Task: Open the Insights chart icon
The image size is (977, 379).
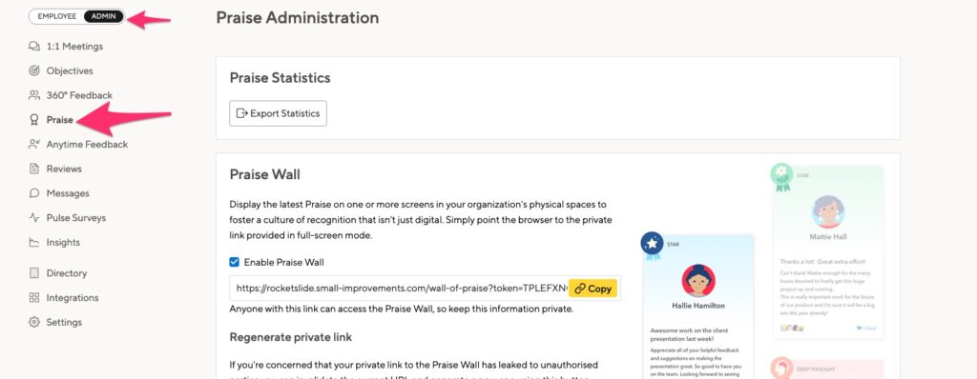Action: point(34,242)
